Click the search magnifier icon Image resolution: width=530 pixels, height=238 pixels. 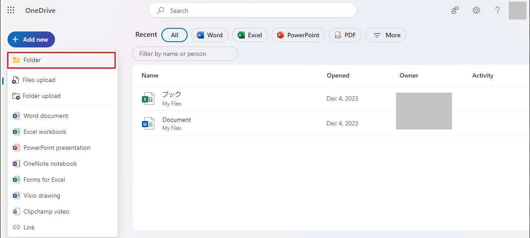tap(161, 11)
